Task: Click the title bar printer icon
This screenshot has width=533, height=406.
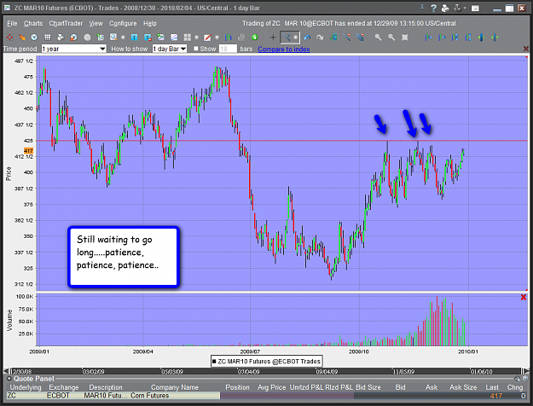Action: [x=445, y=9]
